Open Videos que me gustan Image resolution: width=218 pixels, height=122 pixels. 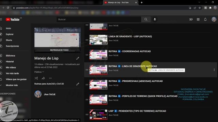click(x=16, y=79)
